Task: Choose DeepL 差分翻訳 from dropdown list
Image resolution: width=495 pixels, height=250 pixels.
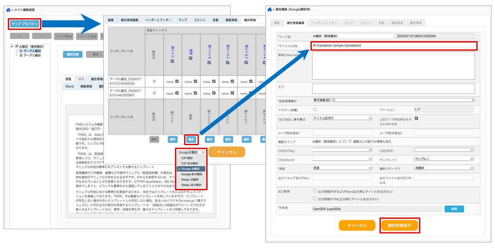Action: [191, 185]
